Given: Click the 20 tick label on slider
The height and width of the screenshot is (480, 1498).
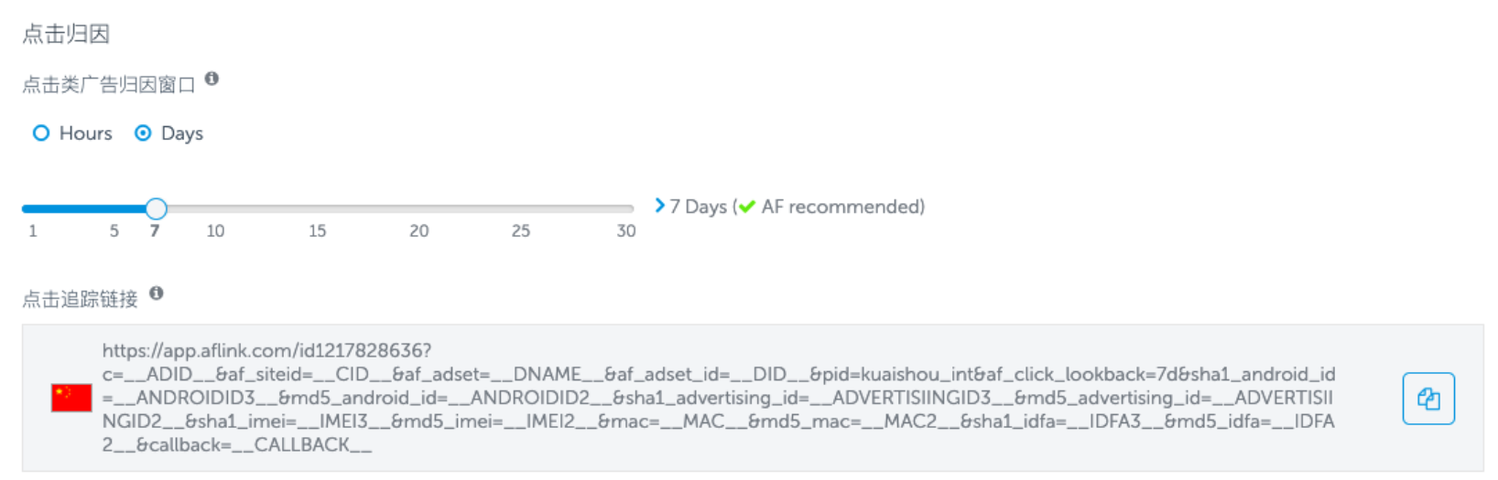Looking at the screenshot, I should coord(418,231).
